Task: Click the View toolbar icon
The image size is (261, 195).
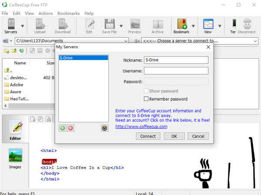Action: (x=208, y=26)
